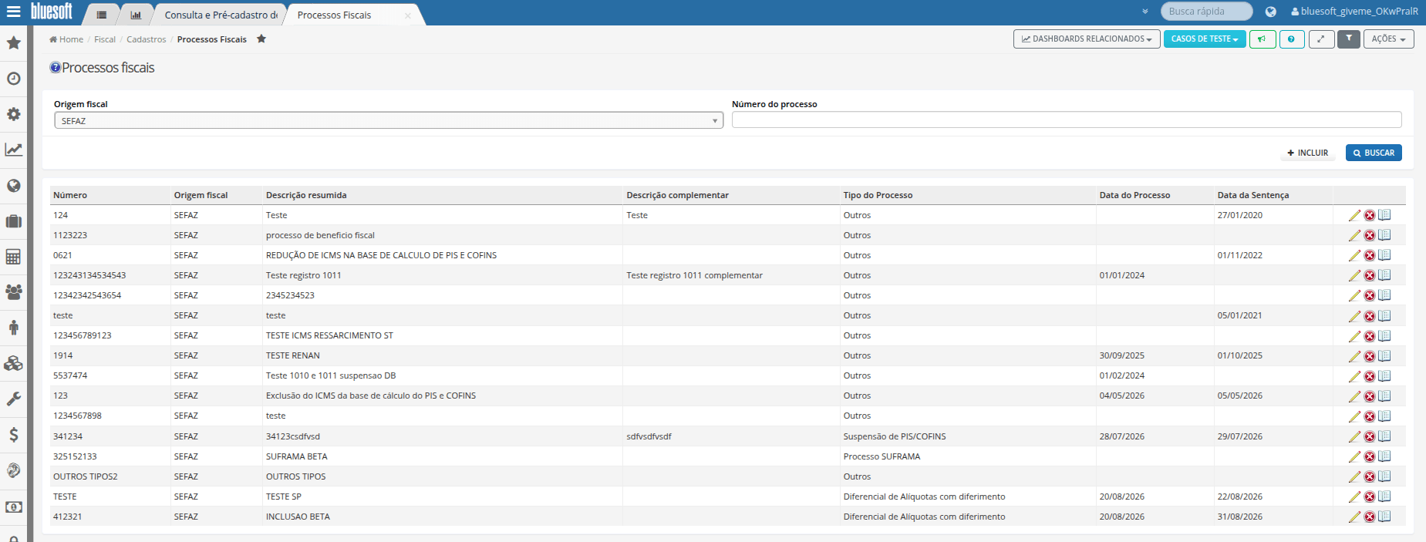Toggle the filter funnel button
The image size is (1426, 542).
[x=1349, y=39]
